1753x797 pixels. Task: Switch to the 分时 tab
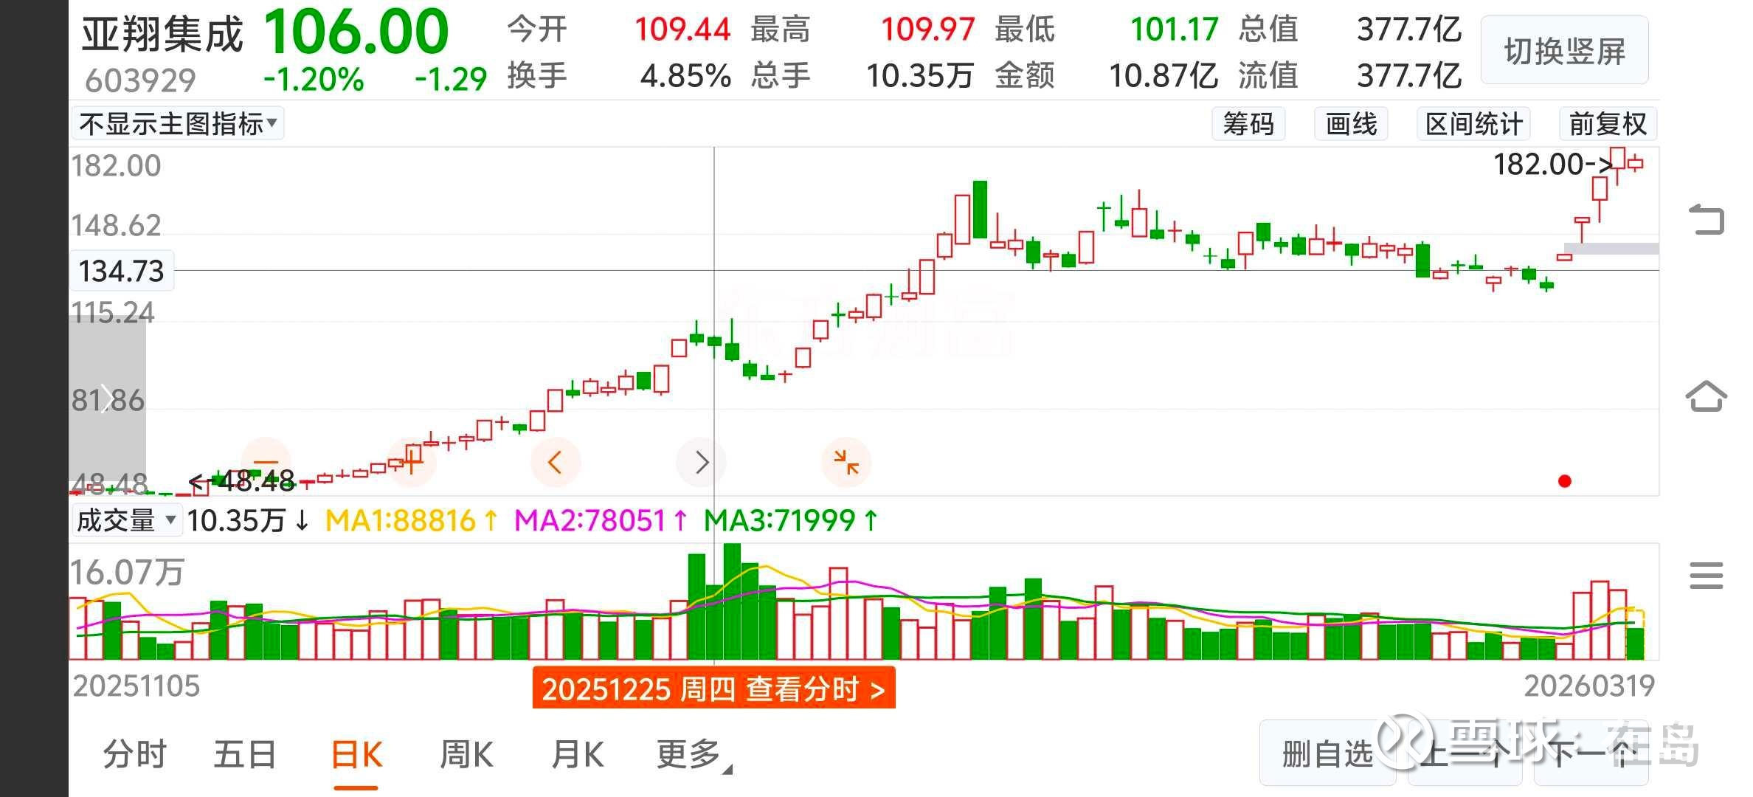pyautogui.click(x=135, y=755)
